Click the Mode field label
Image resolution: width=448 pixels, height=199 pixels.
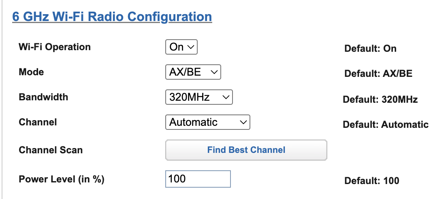coord(32,72)
